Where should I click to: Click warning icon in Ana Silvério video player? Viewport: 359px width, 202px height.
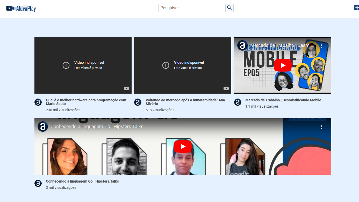coord(166,65)
